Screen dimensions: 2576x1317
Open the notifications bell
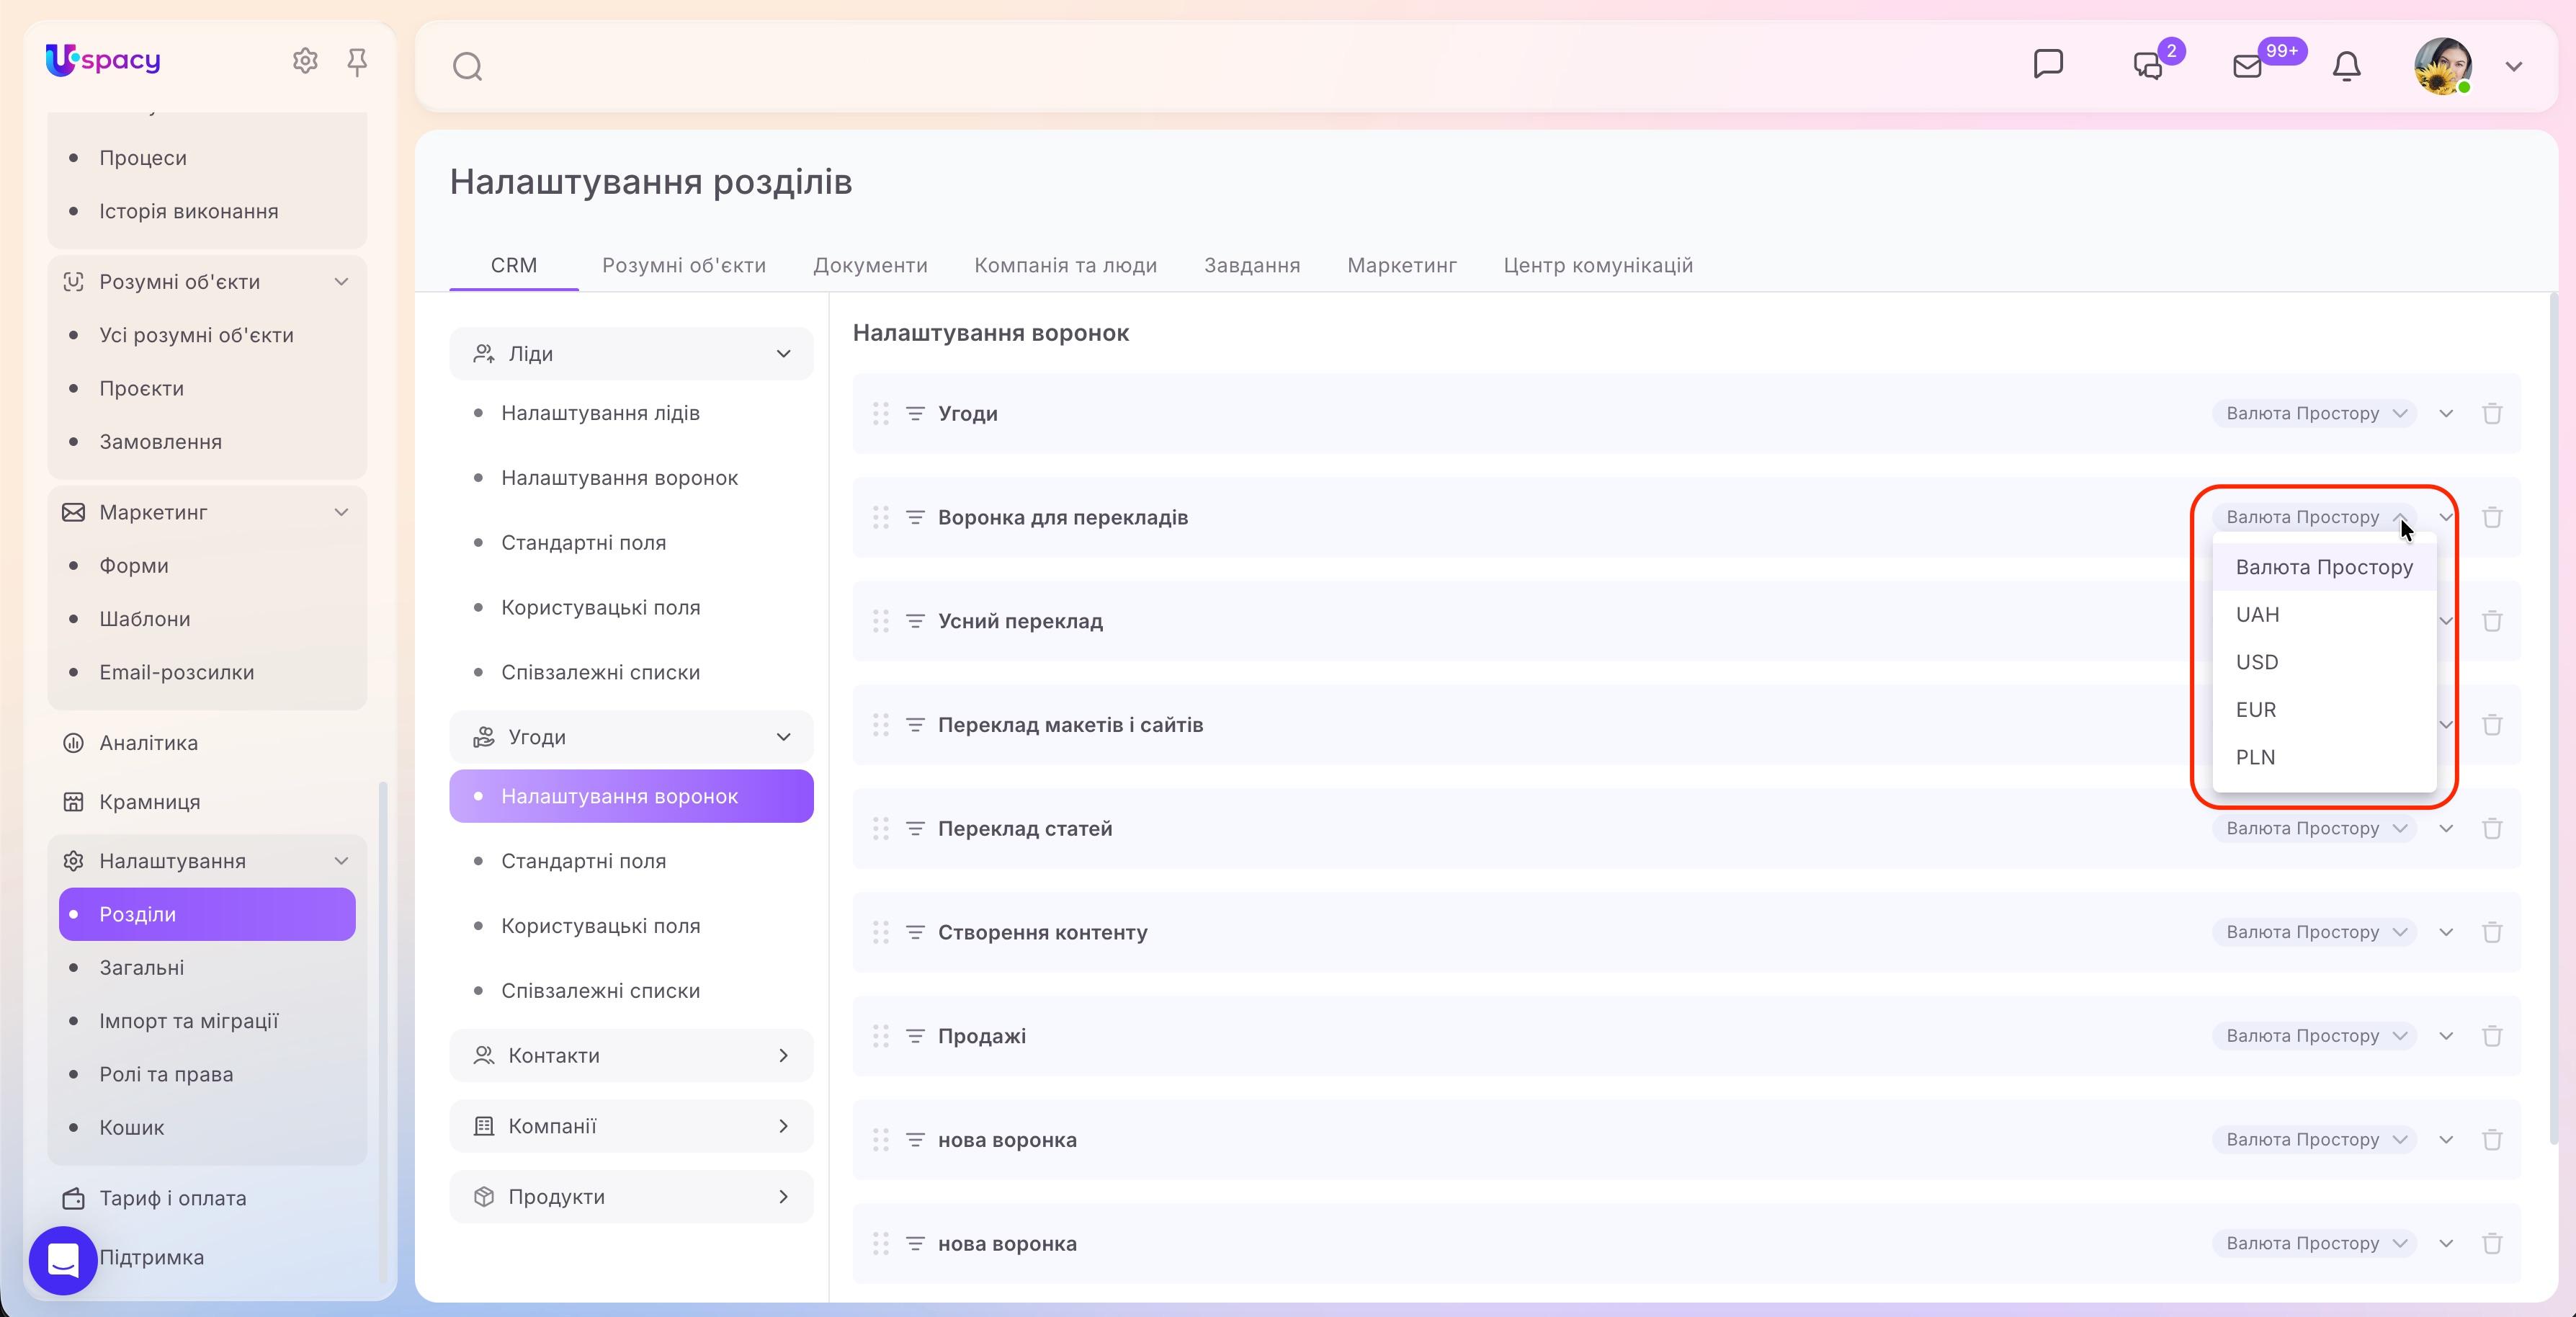(2346, 66)
